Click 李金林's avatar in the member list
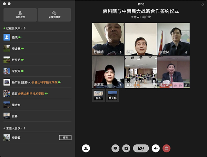207x157 pixels. [7, 49]
